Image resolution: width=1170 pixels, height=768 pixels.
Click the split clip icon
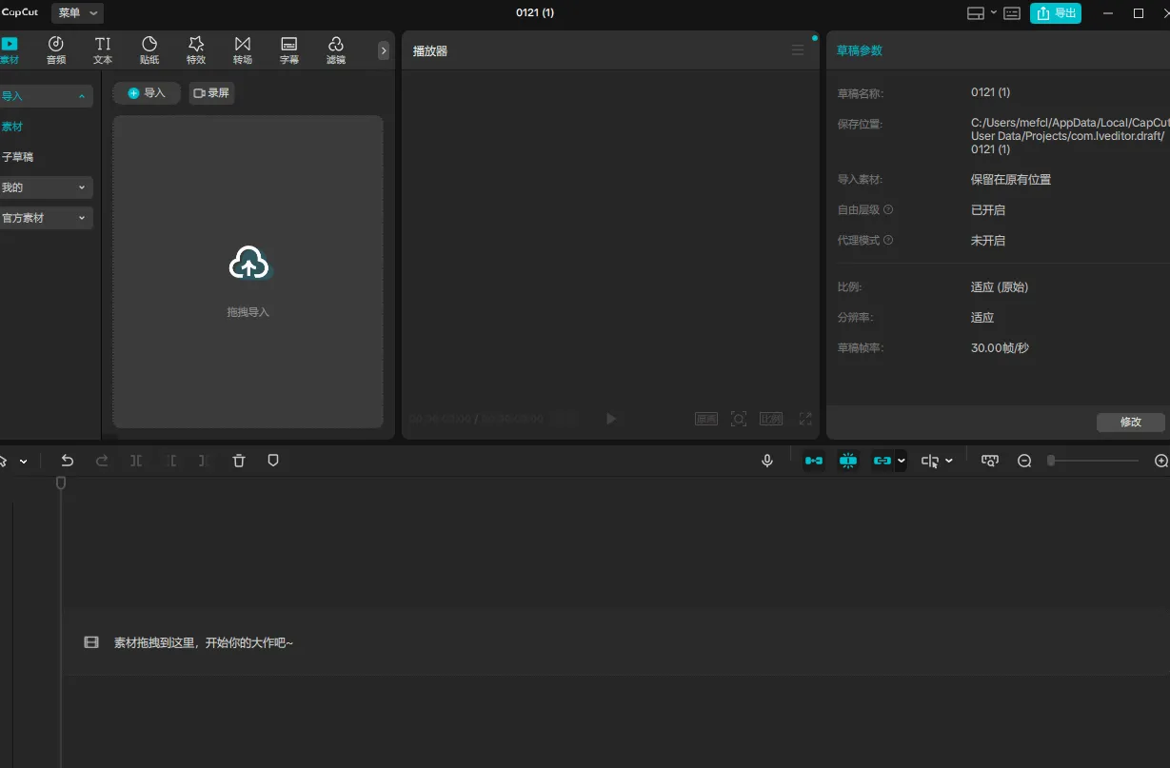pyautogui.click(x=136, y=461)
